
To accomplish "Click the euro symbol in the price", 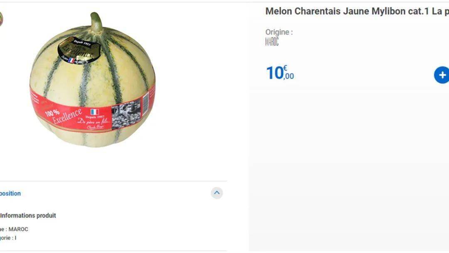I will pos(285,68).
